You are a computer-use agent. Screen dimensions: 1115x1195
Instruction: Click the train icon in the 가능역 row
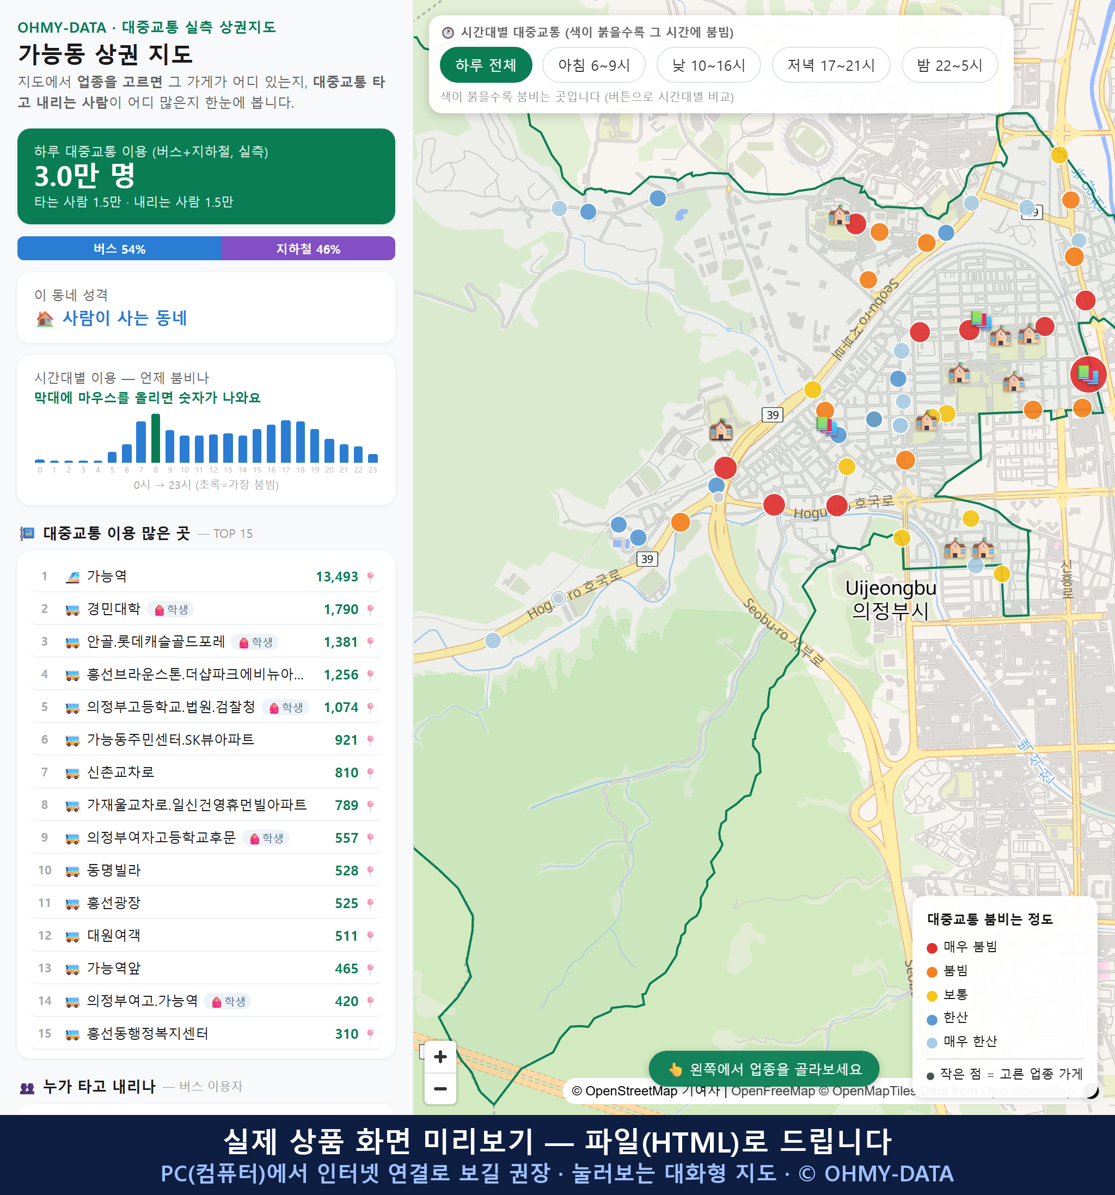click(72, 577)
